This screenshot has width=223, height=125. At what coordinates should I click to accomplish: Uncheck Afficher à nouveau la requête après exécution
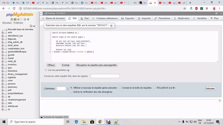[71, 88]
